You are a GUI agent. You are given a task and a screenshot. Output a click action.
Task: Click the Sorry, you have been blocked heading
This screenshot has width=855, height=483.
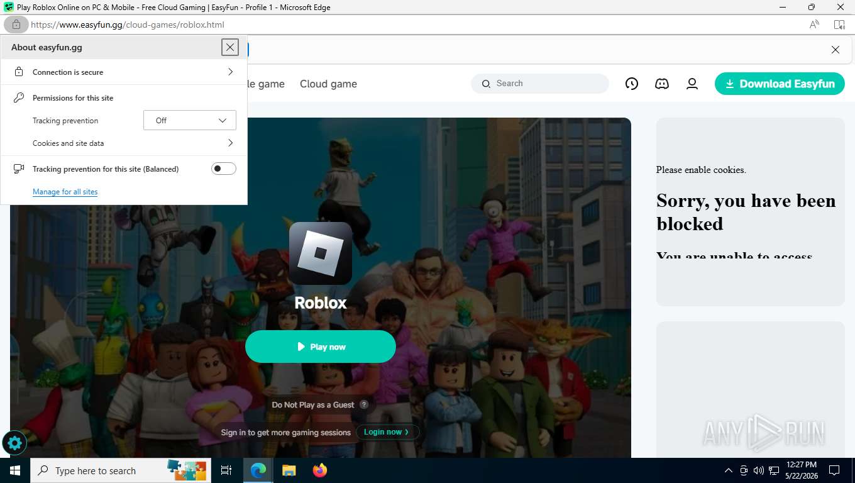coord(746,212)
